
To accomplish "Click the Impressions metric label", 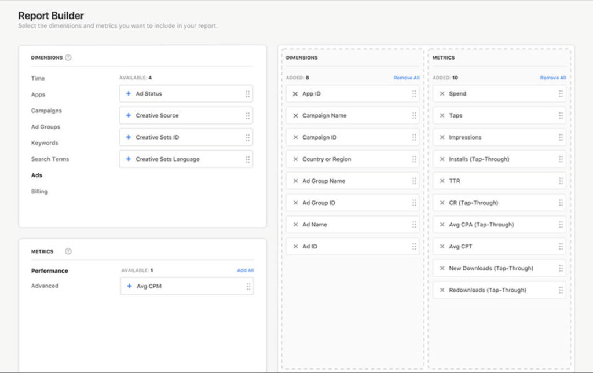I will coord(465,137).
